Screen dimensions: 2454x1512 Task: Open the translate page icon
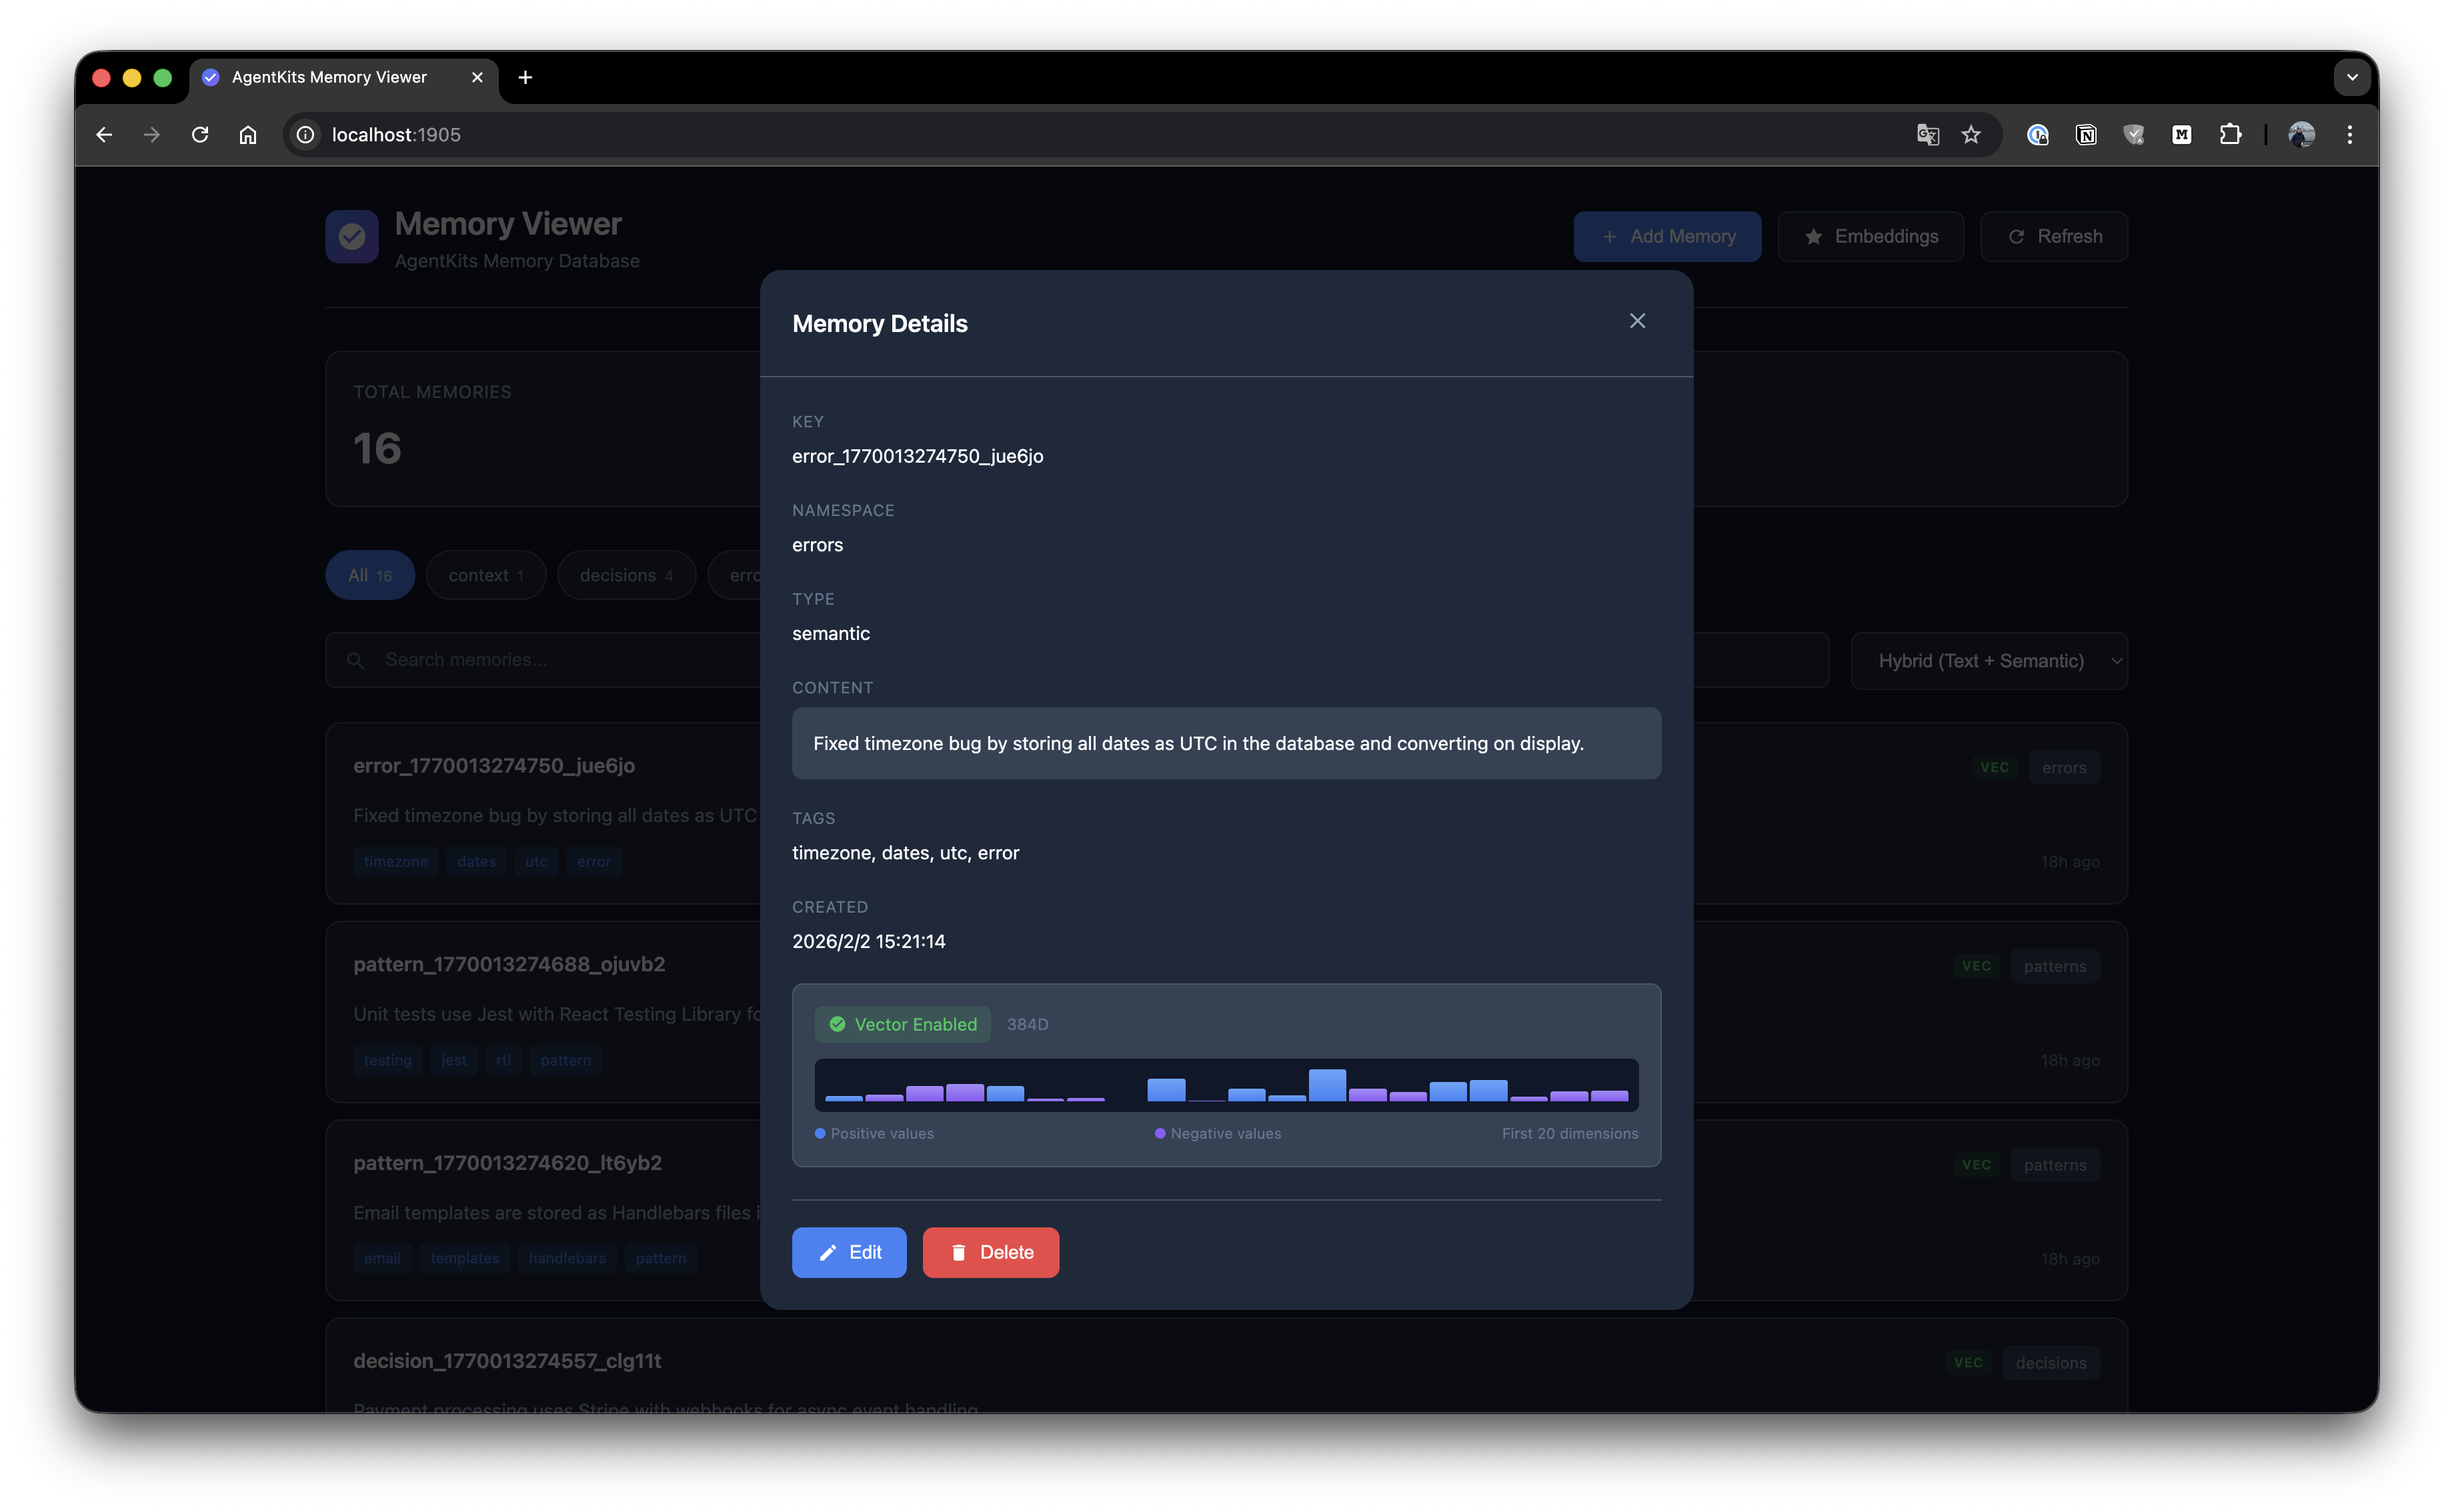pos(1927,135)
